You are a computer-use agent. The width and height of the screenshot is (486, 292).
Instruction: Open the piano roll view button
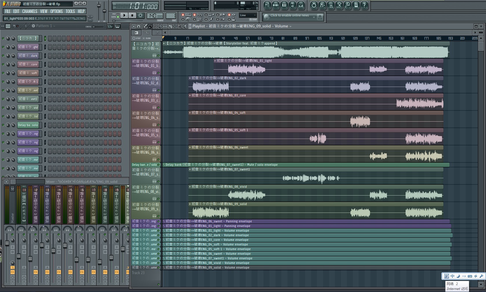284,5
